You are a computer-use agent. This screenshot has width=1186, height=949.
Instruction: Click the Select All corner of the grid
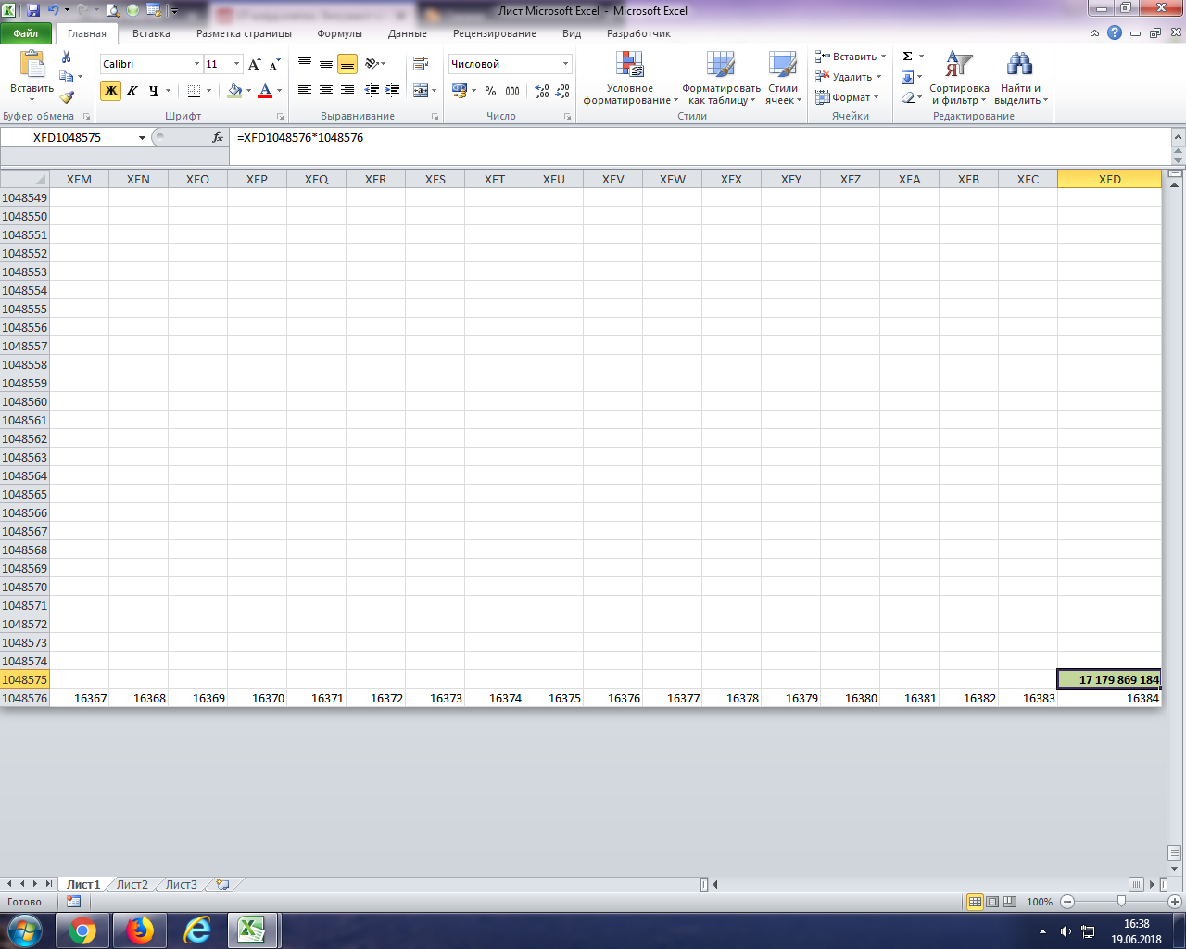[x=25, y=179]
